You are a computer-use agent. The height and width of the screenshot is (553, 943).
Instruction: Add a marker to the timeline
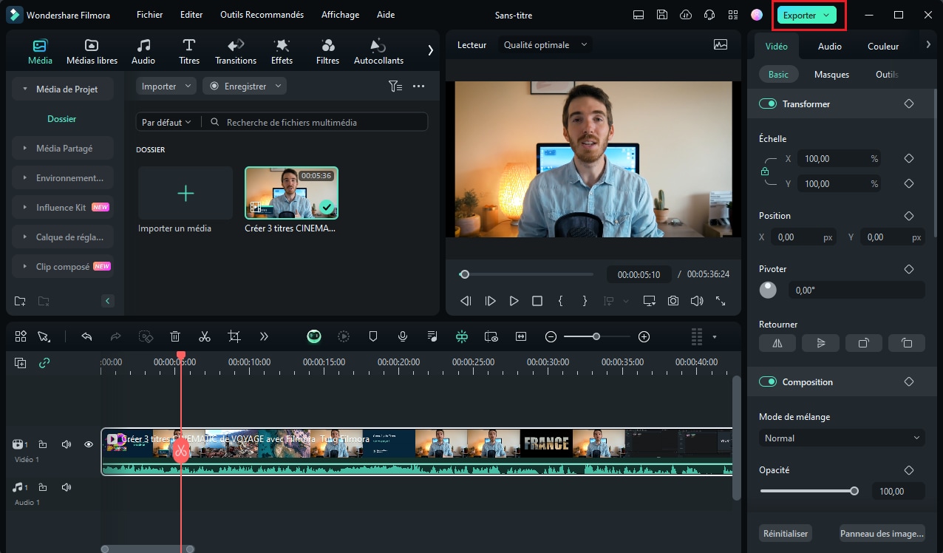click(x=373, y=336)
